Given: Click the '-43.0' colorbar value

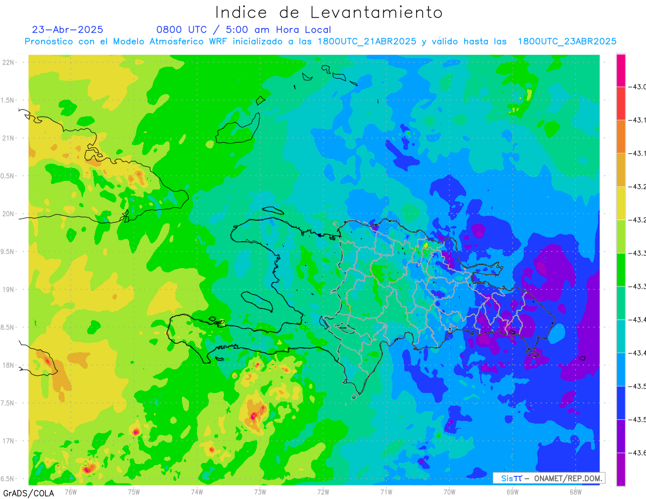Looking at the screenshot, I should tap(638, 87).
